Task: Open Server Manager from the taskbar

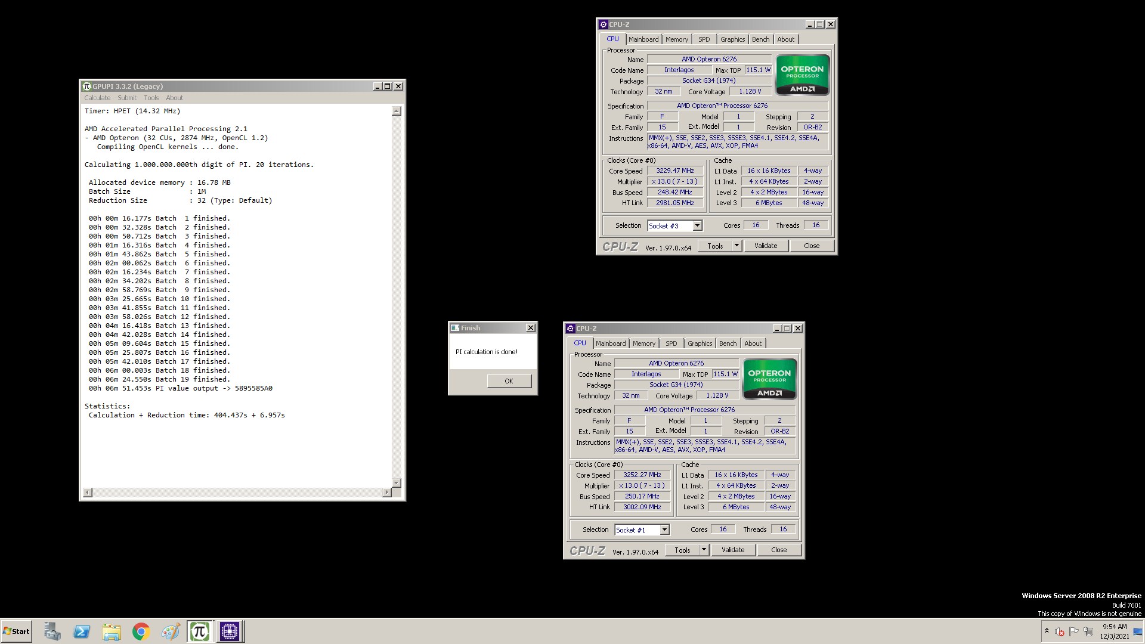Action: [x=52, y=631]
